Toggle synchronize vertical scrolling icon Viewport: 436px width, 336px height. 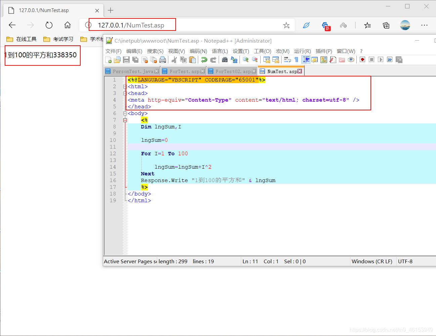point(267,60)
